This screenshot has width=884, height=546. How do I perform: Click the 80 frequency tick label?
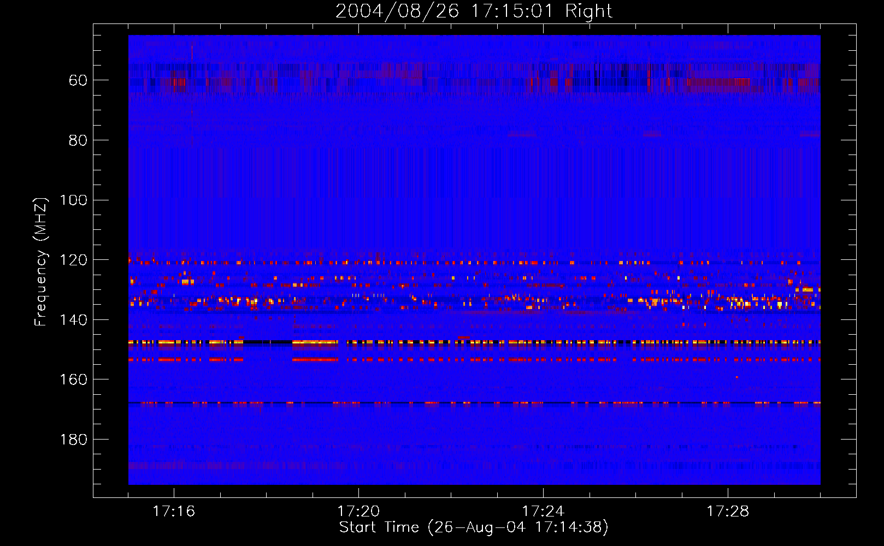point(78,140)
